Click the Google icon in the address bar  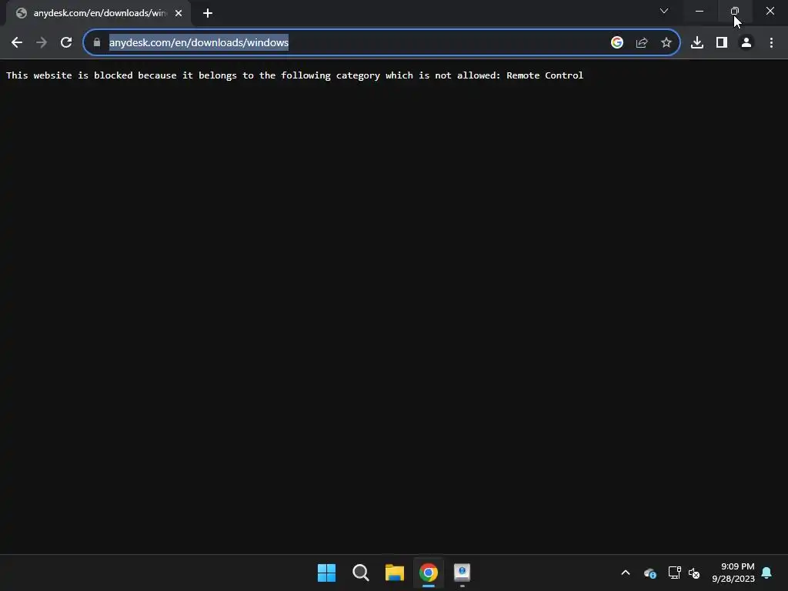pyautogui.click(x=617, y=43)
